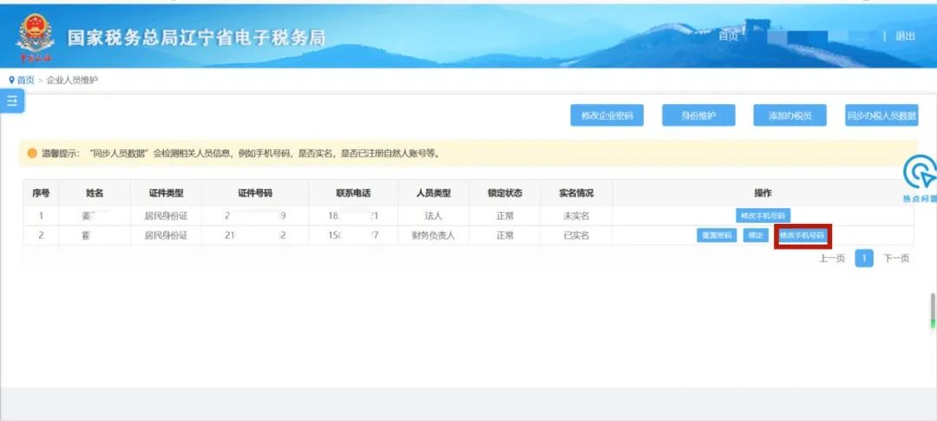Click 修改企业密码 button
937x421 pixels.
[x=606, y=115]
